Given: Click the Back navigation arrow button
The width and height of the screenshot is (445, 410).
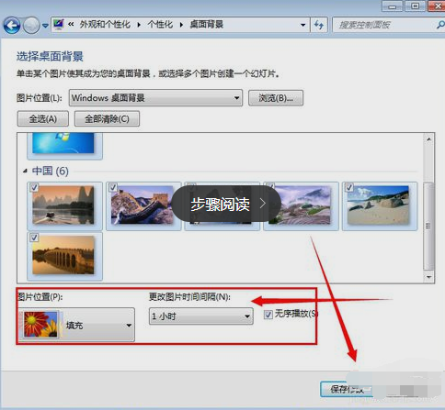Looking at the screenshot, I should point(12,25).
